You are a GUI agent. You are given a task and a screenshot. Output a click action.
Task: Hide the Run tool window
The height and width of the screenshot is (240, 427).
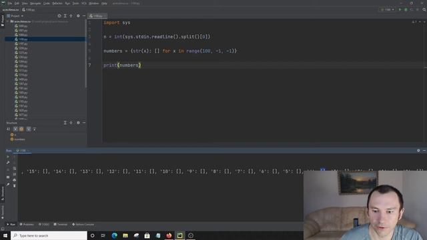click(x=424, y=151)
